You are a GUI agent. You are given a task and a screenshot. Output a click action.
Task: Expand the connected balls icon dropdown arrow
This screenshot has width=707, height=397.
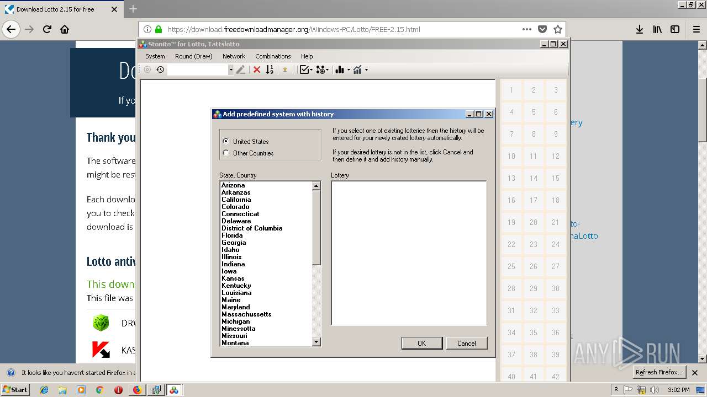328,69
